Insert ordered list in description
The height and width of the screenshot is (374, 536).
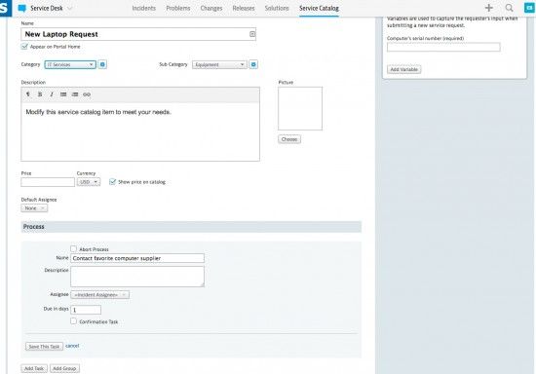(x=75, y=94)
